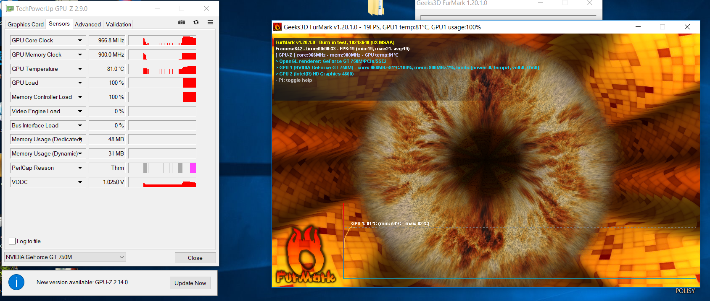710x301 pixels.
Task: Open the GPU Core Clock dropdown
Action: 80,40
